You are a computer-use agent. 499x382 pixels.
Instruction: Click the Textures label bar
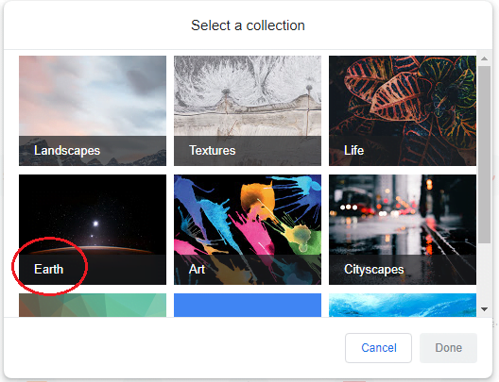tap(248, 151)
